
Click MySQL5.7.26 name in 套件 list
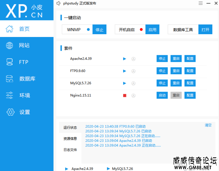[x=81, y=83]
